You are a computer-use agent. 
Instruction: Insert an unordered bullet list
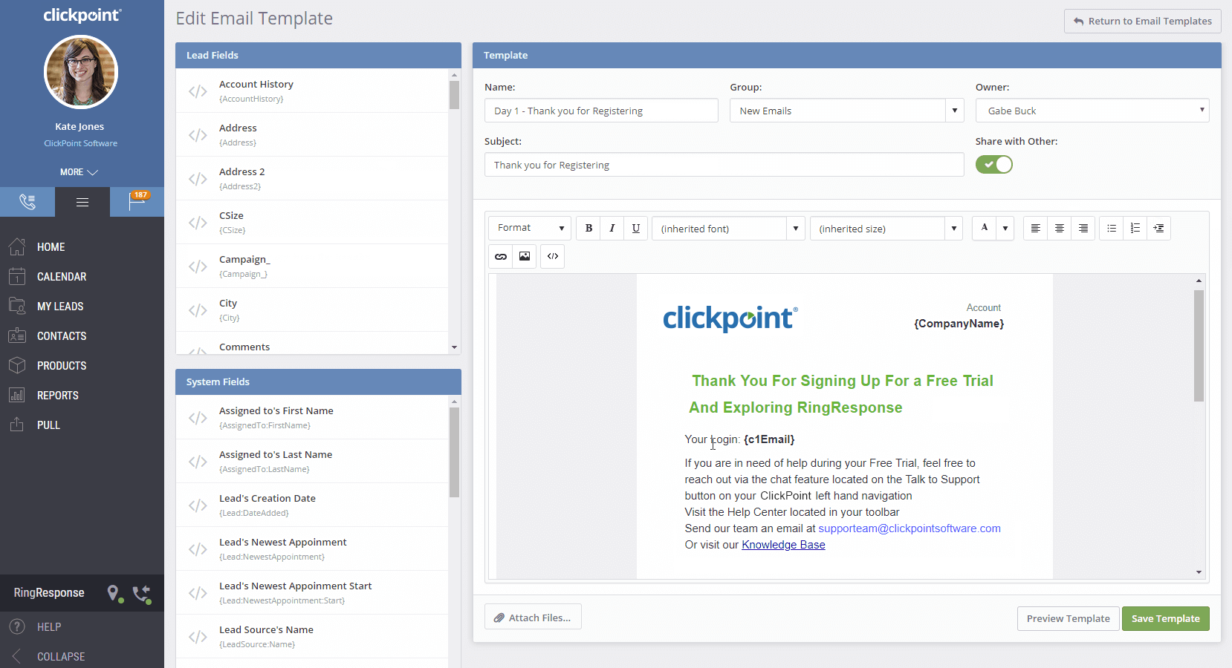pyautogui.click(x=1112, y=228)
